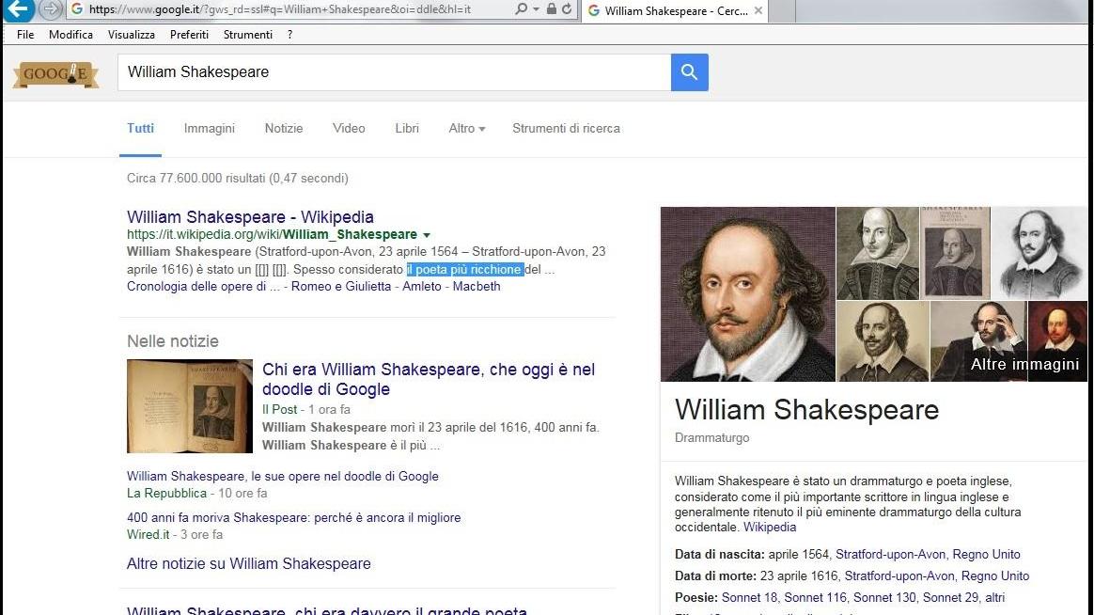Click the Drammaturgo subtitle text
Screen dimensions: 1094x615
711,437
